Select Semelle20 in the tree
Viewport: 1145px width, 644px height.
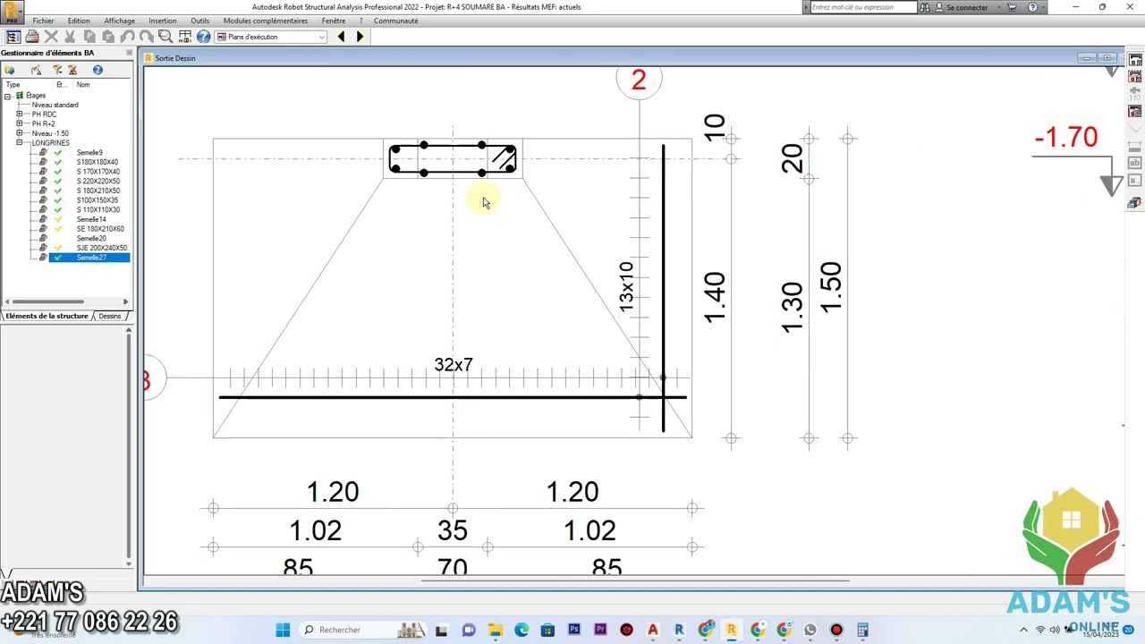(91, 239)
